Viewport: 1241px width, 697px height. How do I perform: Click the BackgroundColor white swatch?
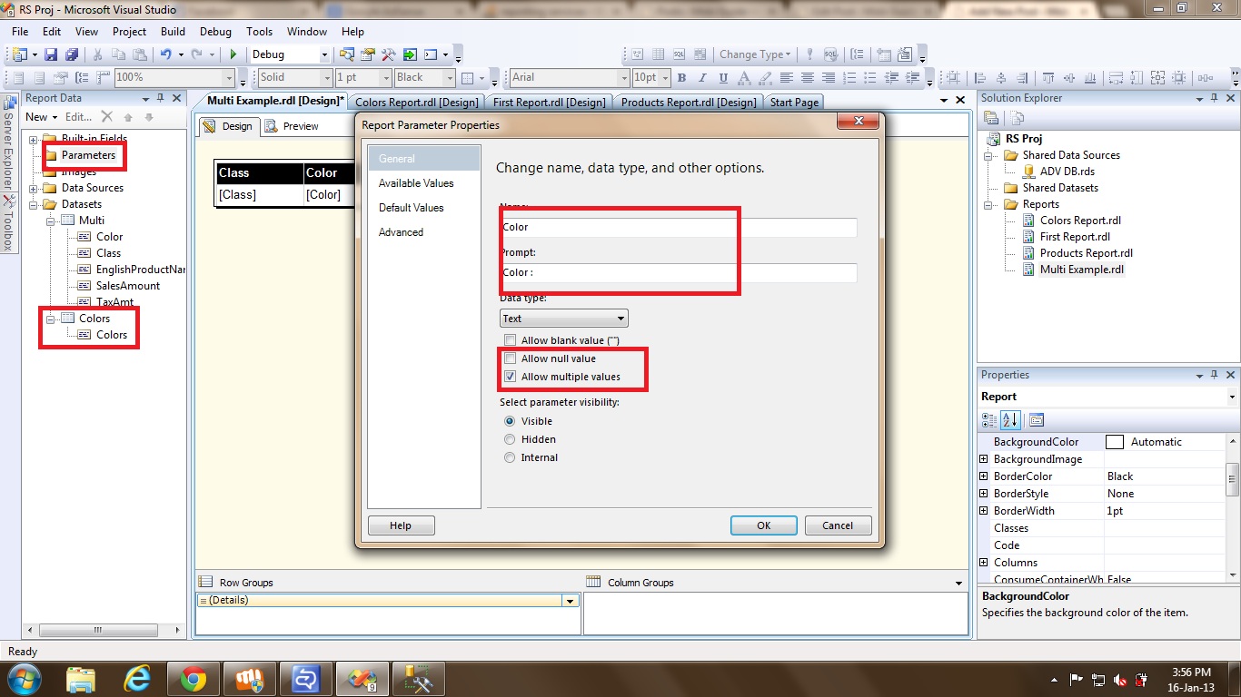tap(1115, 442)
